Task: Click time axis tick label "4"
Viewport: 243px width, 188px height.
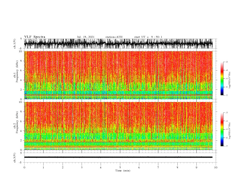Action: click(101, 167)
